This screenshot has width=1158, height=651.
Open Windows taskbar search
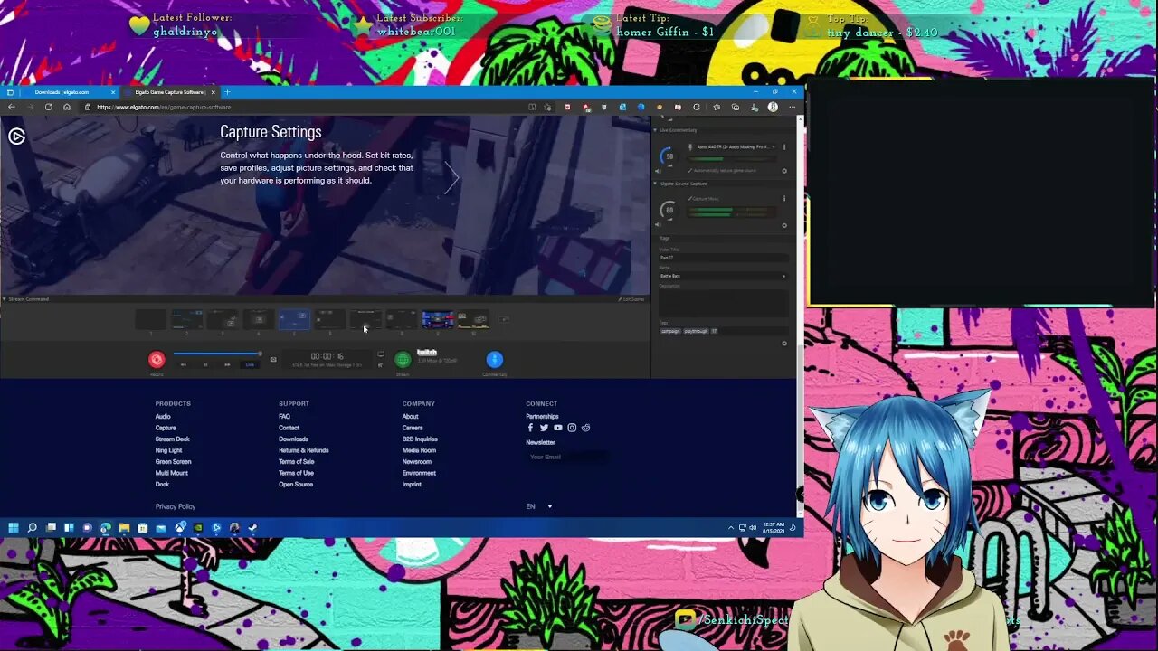[x=33, y=528]
